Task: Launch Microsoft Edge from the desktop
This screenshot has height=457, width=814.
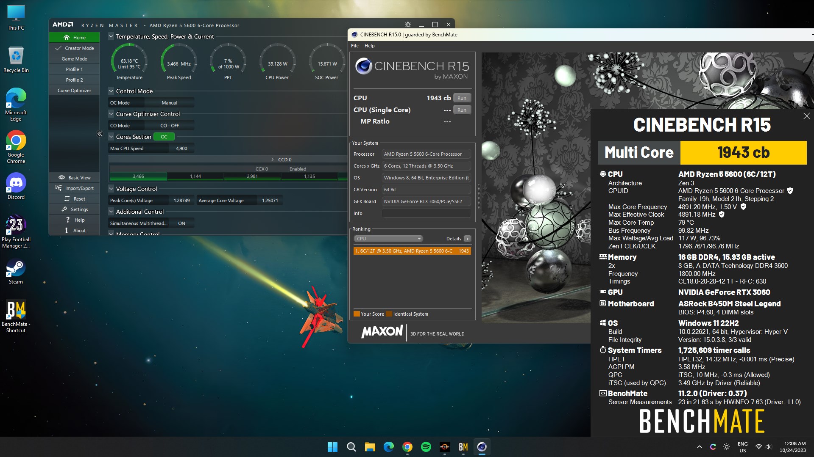Action: pyautogui.click(x=16, y=105)
